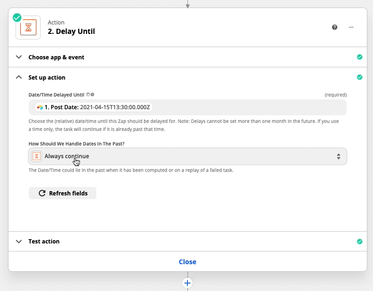Click the How Should We Handle Dates In The Past? label

click(x=76, y=144)
